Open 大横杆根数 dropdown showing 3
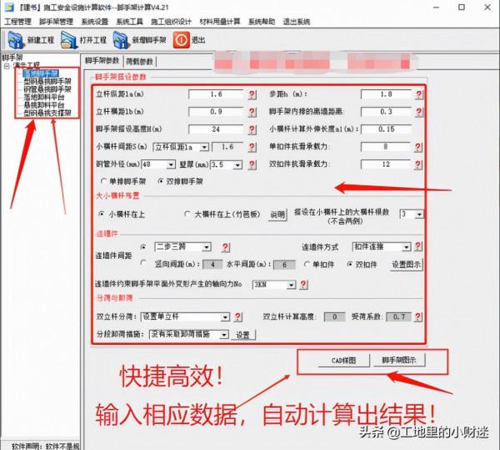This screenshot has width=500, height=450. (419, 215)
